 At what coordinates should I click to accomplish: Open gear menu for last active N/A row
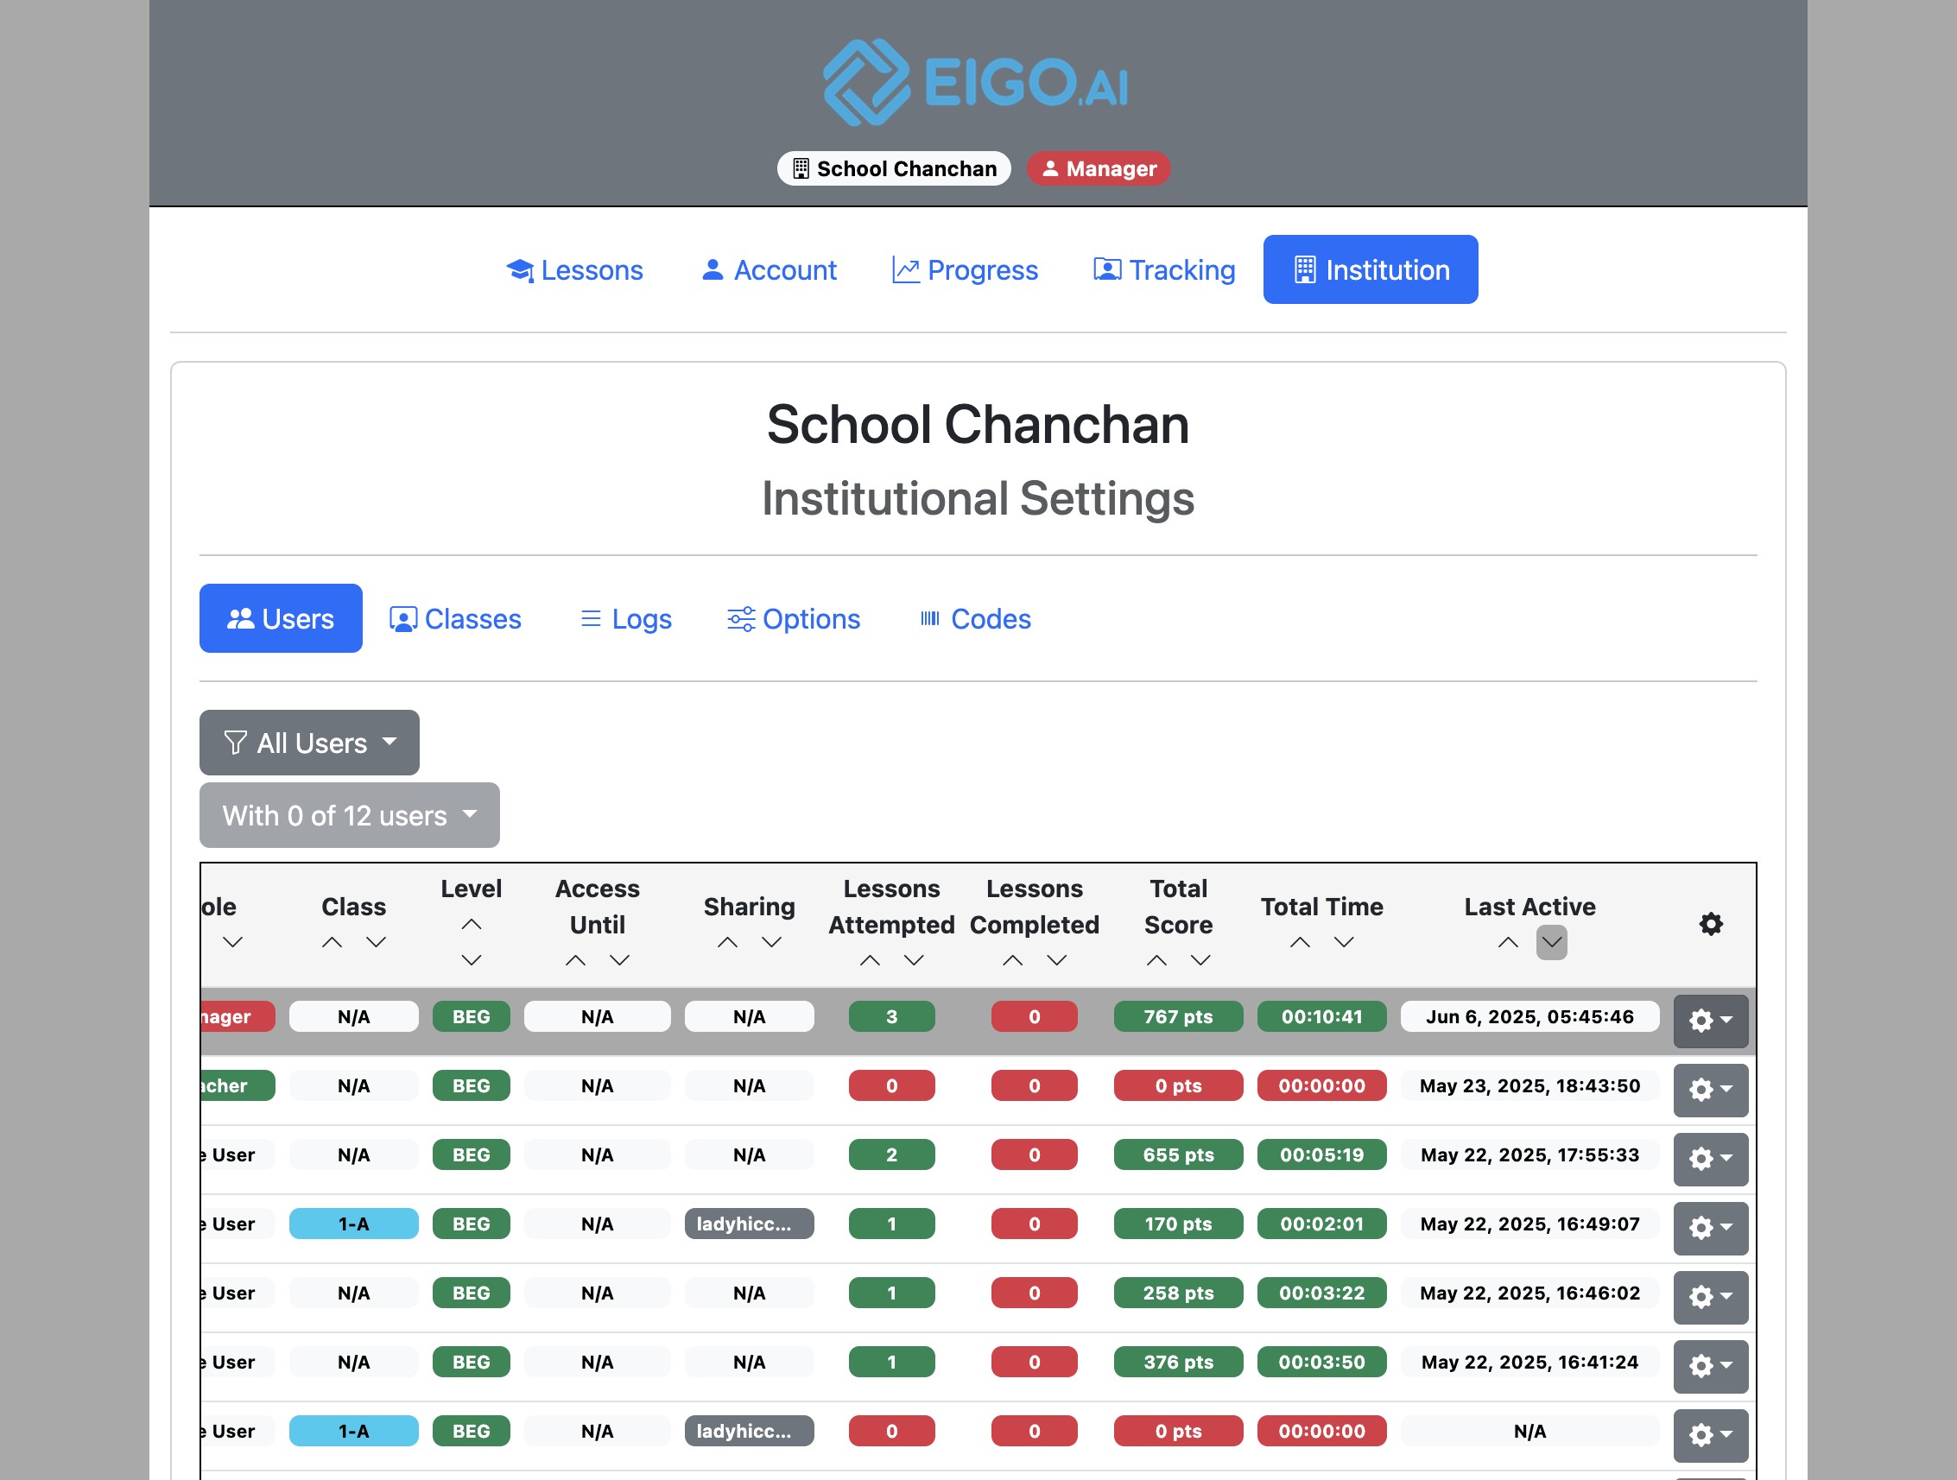point(1711,1435)
